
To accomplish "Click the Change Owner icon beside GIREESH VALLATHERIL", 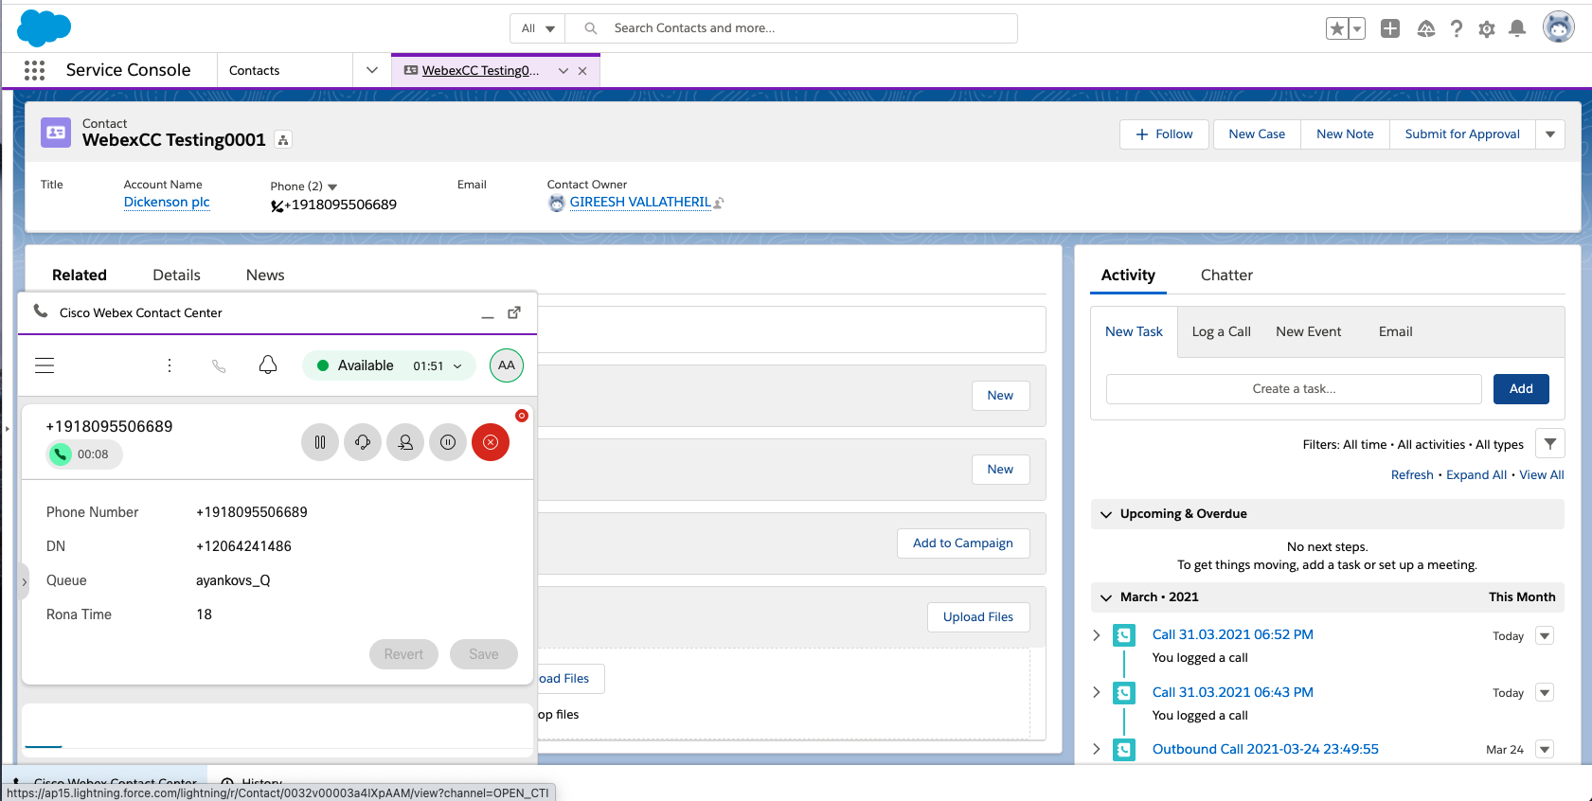I will click(x=719, y=203).
